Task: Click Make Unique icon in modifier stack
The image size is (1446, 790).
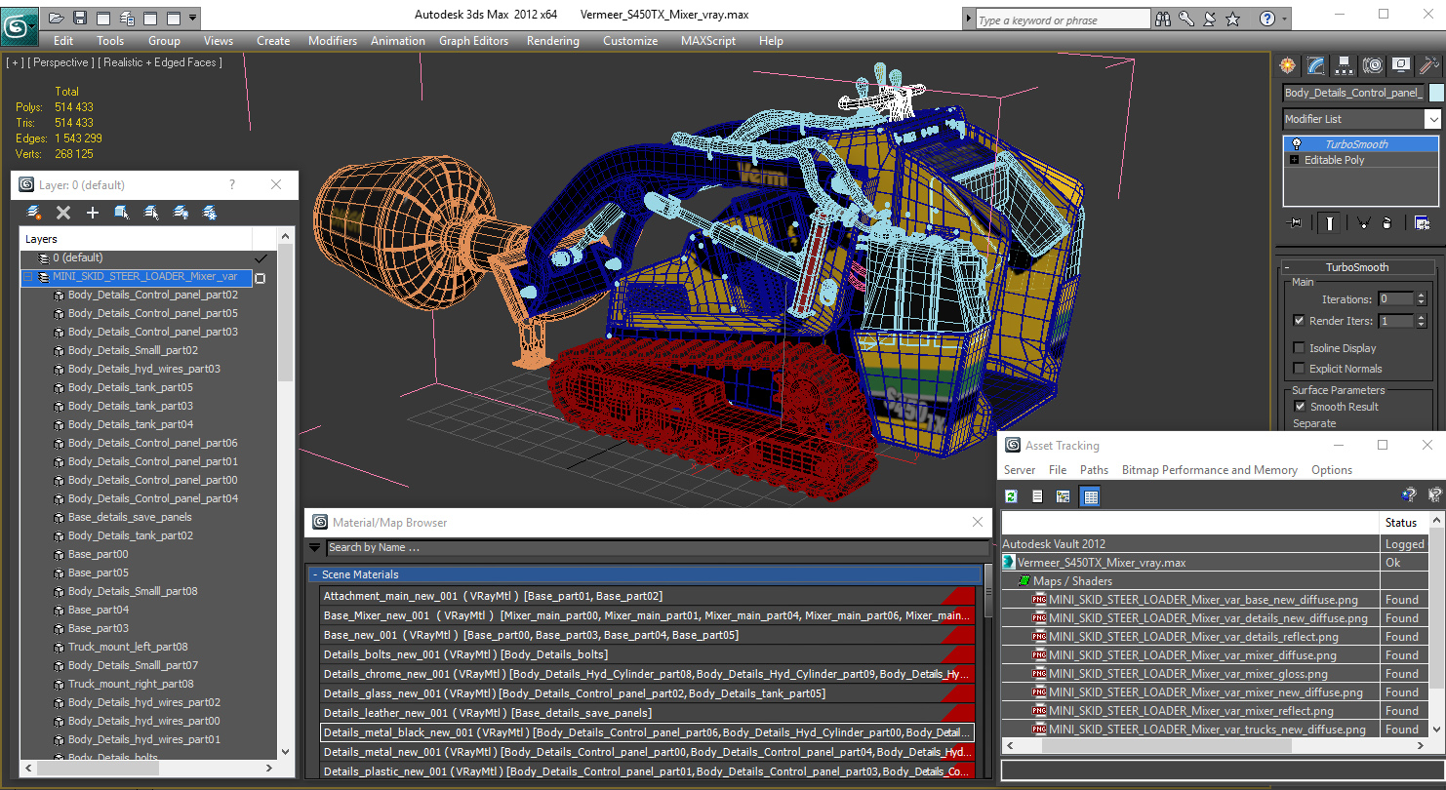Action: tap(1364, 223)
